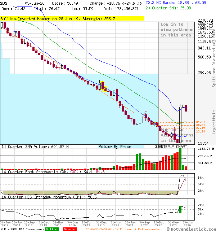
Task: Click the tallest green volume bar
Action: tap(180, 159)
